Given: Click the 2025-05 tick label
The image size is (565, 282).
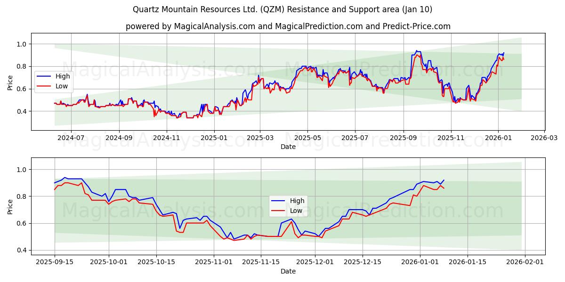Looking at the screenshot, I should coord(308,138).
